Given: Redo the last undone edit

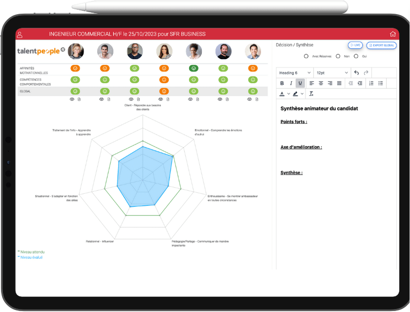Looking at the screenshot, I should click(366, 72).
